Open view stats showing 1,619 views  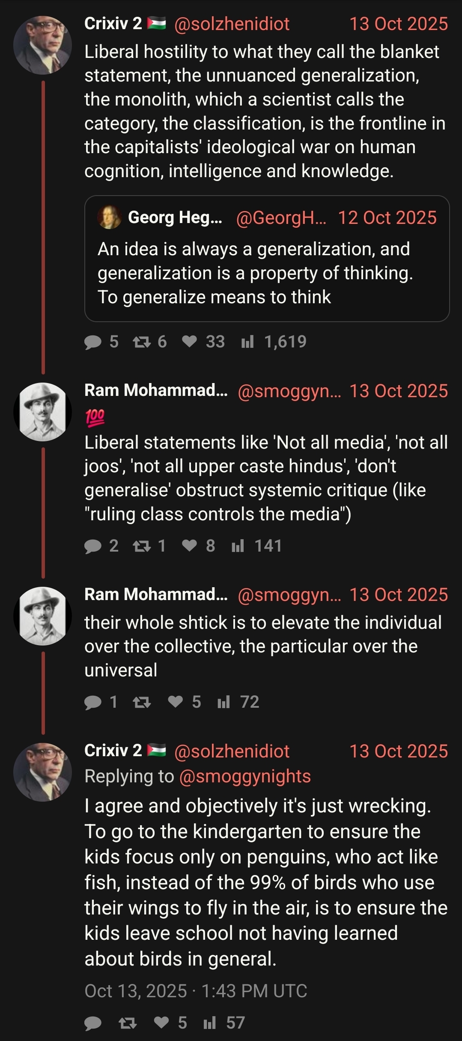[x=247, y=342]
